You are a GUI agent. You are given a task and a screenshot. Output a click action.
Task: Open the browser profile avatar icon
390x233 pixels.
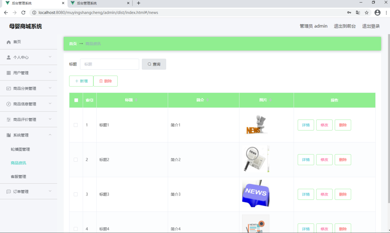(378, 12)
